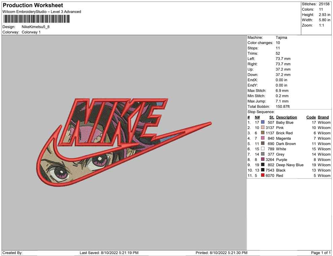Select the Trims value 52
333x256 pixels.
(278, 53)
